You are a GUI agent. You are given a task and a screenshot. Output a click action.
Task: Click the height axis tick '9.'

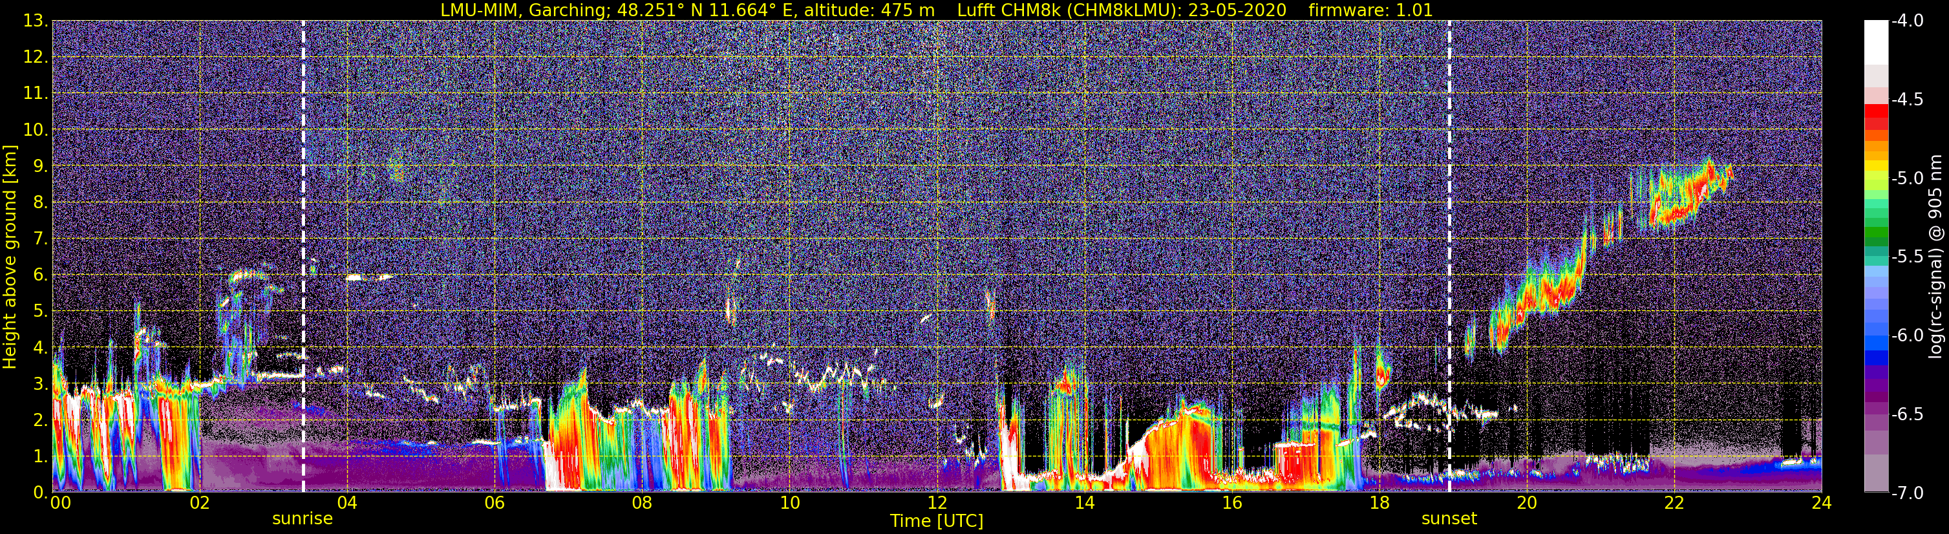pos(40,166)
